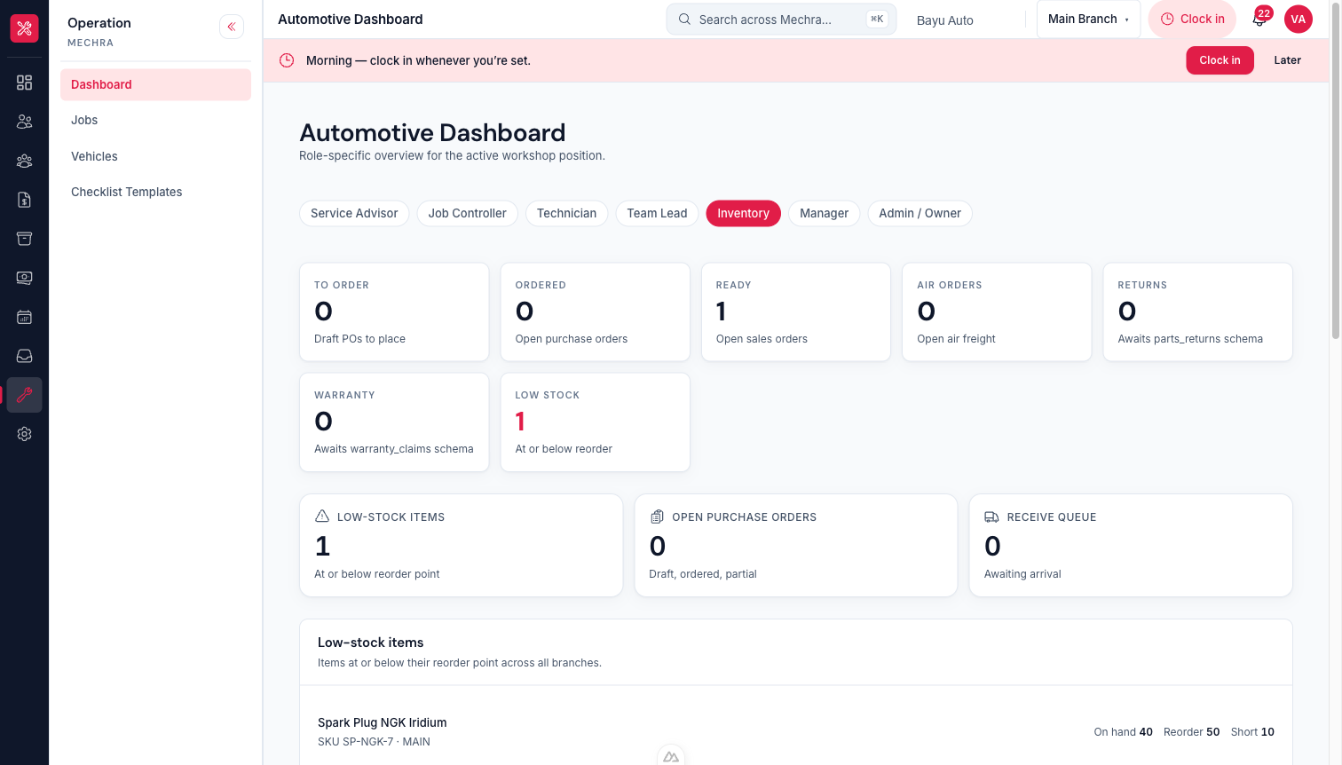Select the Inventory role tab
Screen dimensions: 1342x765
click(x=743, y=213)
